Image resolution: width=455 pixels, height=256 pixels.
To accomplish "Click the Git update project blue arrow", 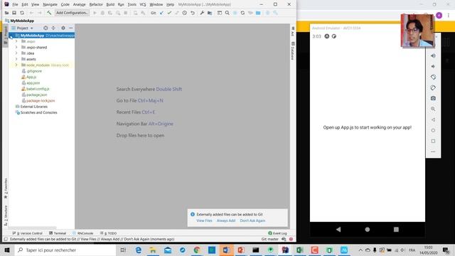I will 161,13.
